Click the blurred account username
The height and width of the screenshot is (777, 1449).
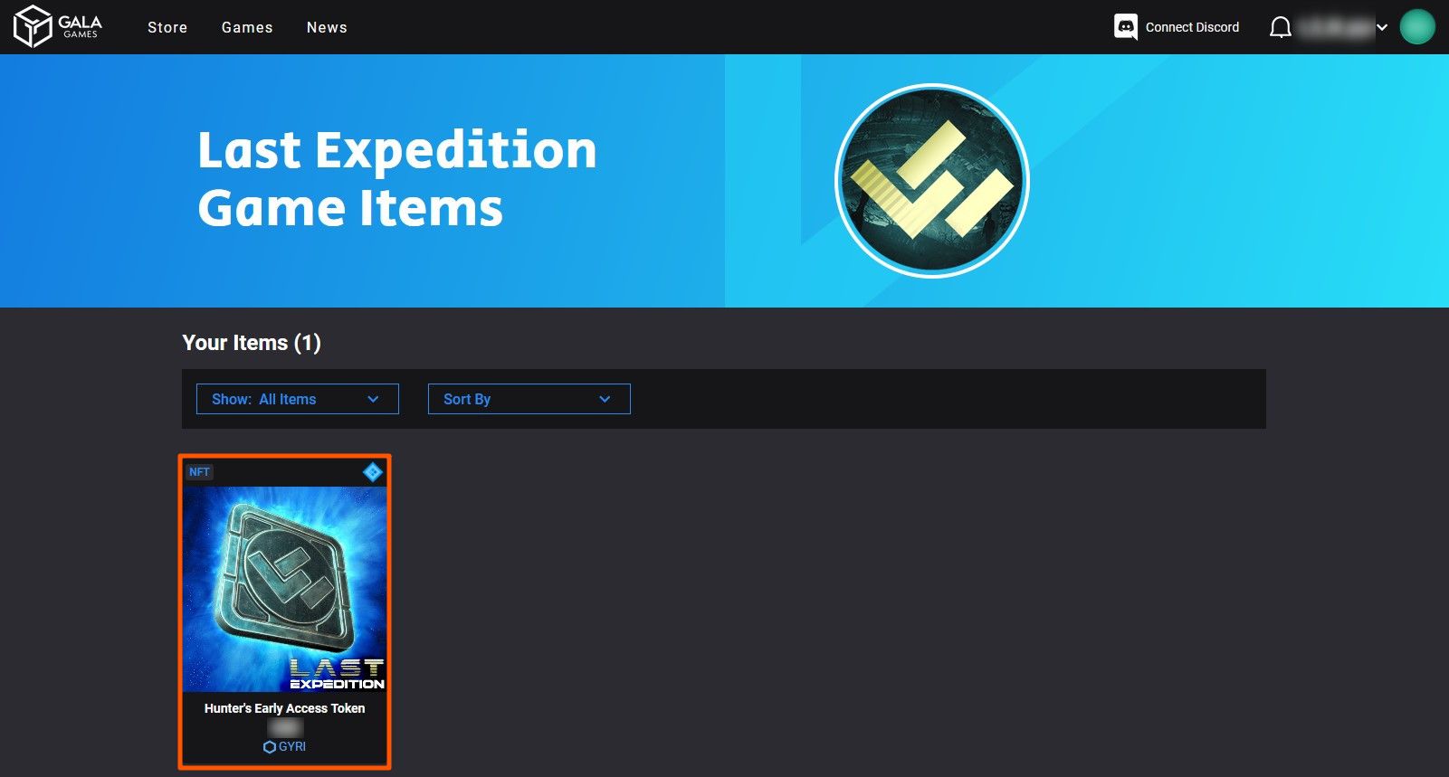coord(1335,27)
